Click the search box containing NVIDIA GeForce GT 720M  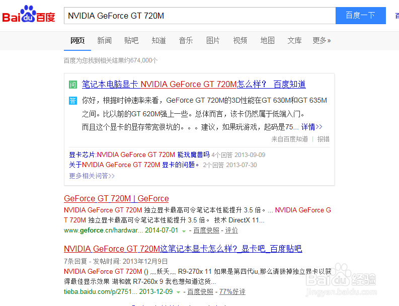pos(200,16)
